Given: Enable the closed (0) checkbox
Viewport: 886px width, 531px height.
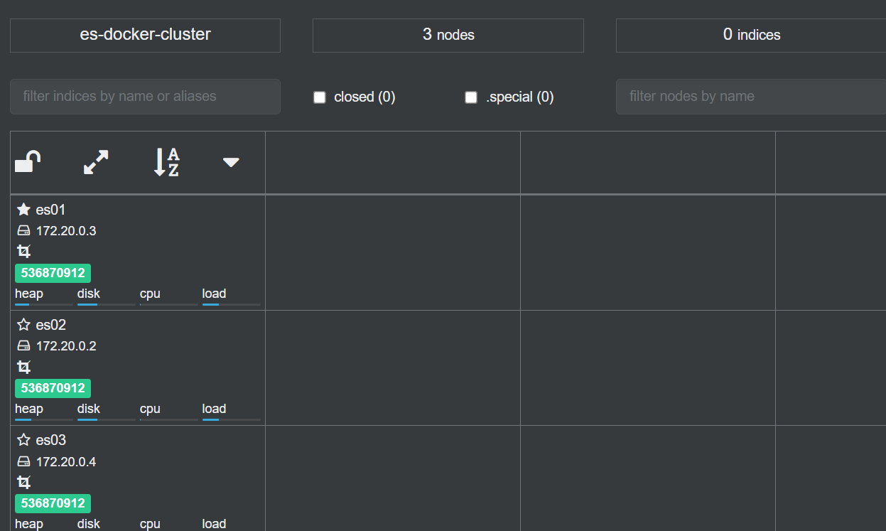Looking at the screenshot, I should coord(320,97).
